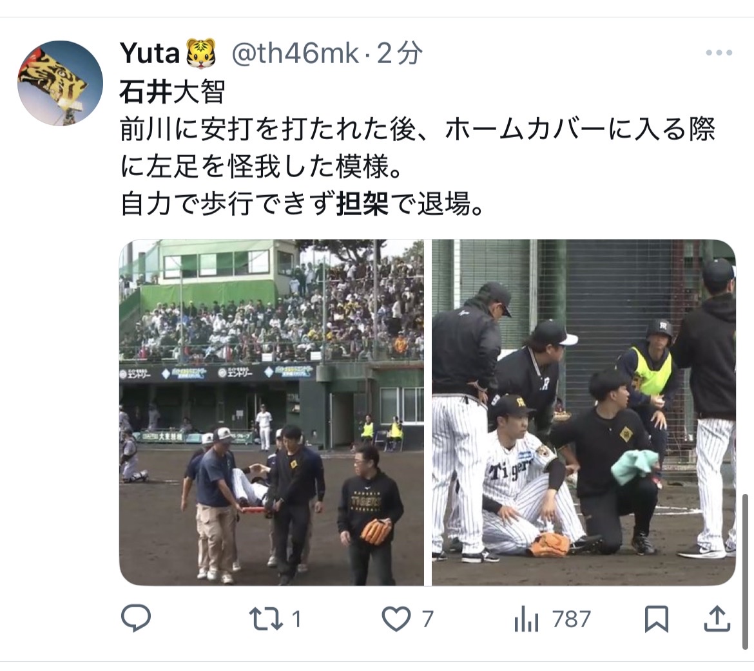The width and height of the screenshot is (754, 671).
Task: Open the kneeling Tigers pitcher photo
Action: click(x=584, y=412)
